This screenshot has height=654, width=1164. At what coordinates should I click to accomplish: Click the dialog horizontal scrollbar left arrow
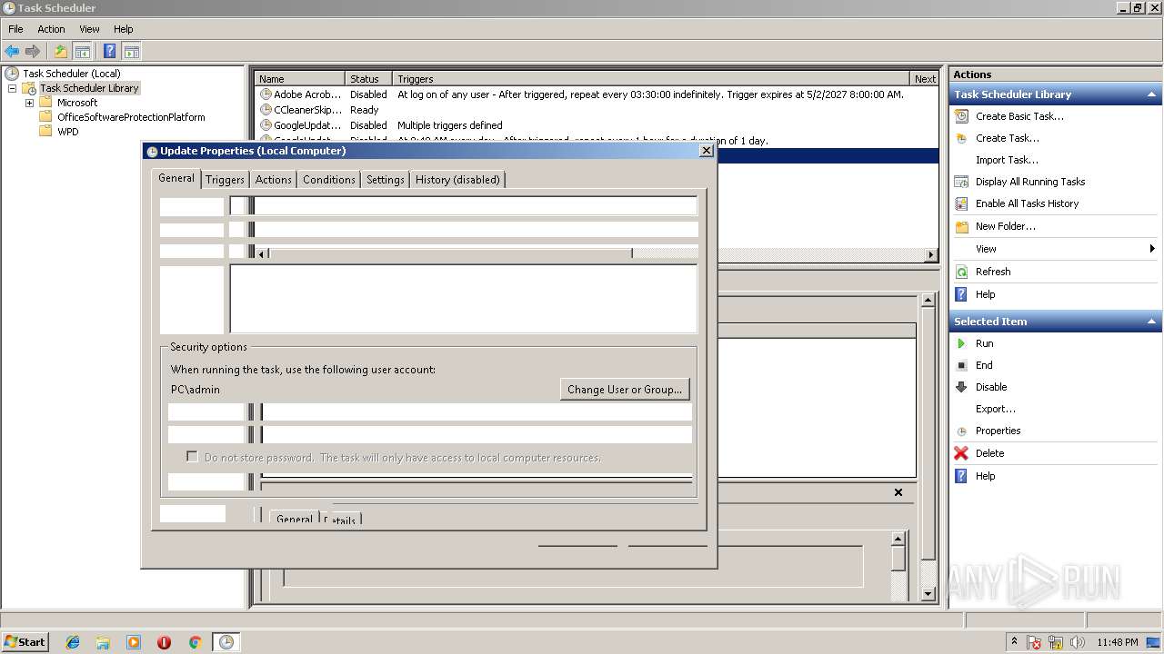coord(262,253)
